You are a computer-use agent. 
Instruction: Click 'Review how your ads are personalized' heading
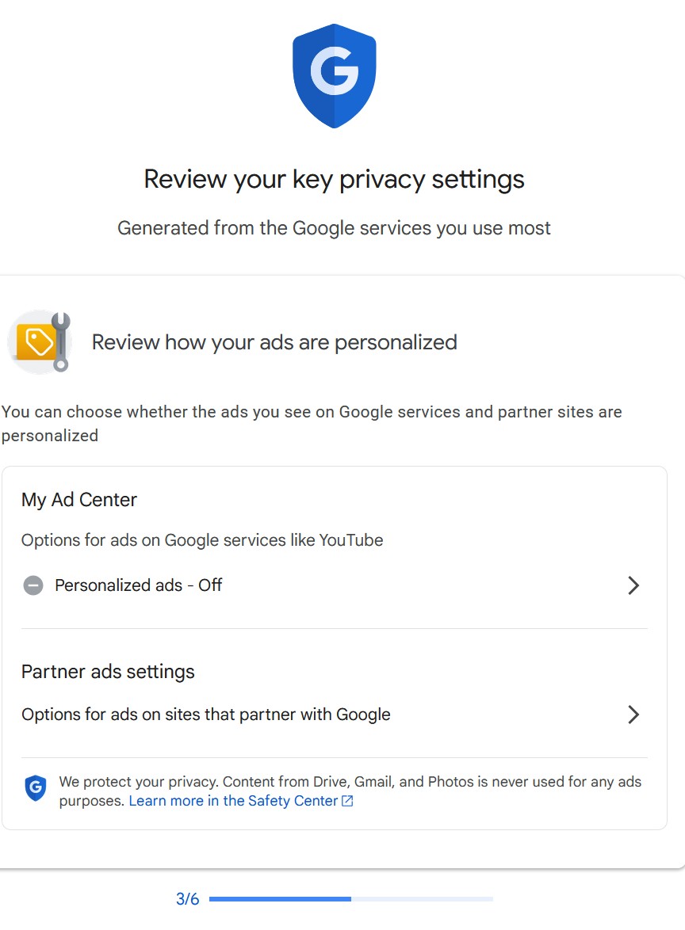(x=274, y=342)
